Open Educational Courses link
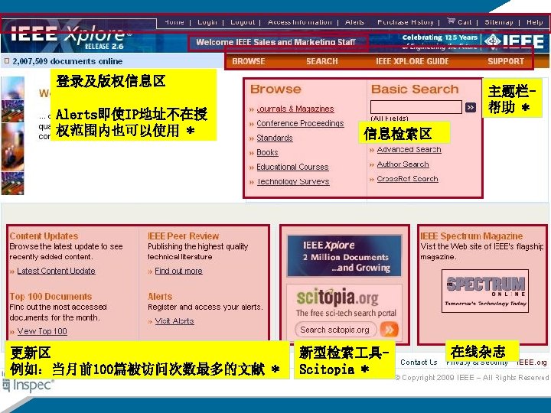The height and width of the screenshot is (413, 551). coord(292,167)
